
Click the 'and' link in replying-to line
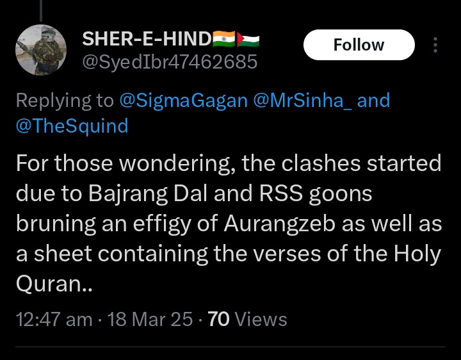[x=373, y=101]
